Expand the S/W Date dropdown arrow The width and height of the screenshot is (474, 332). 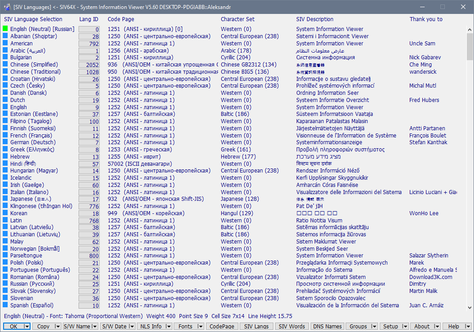coord(132,326)
